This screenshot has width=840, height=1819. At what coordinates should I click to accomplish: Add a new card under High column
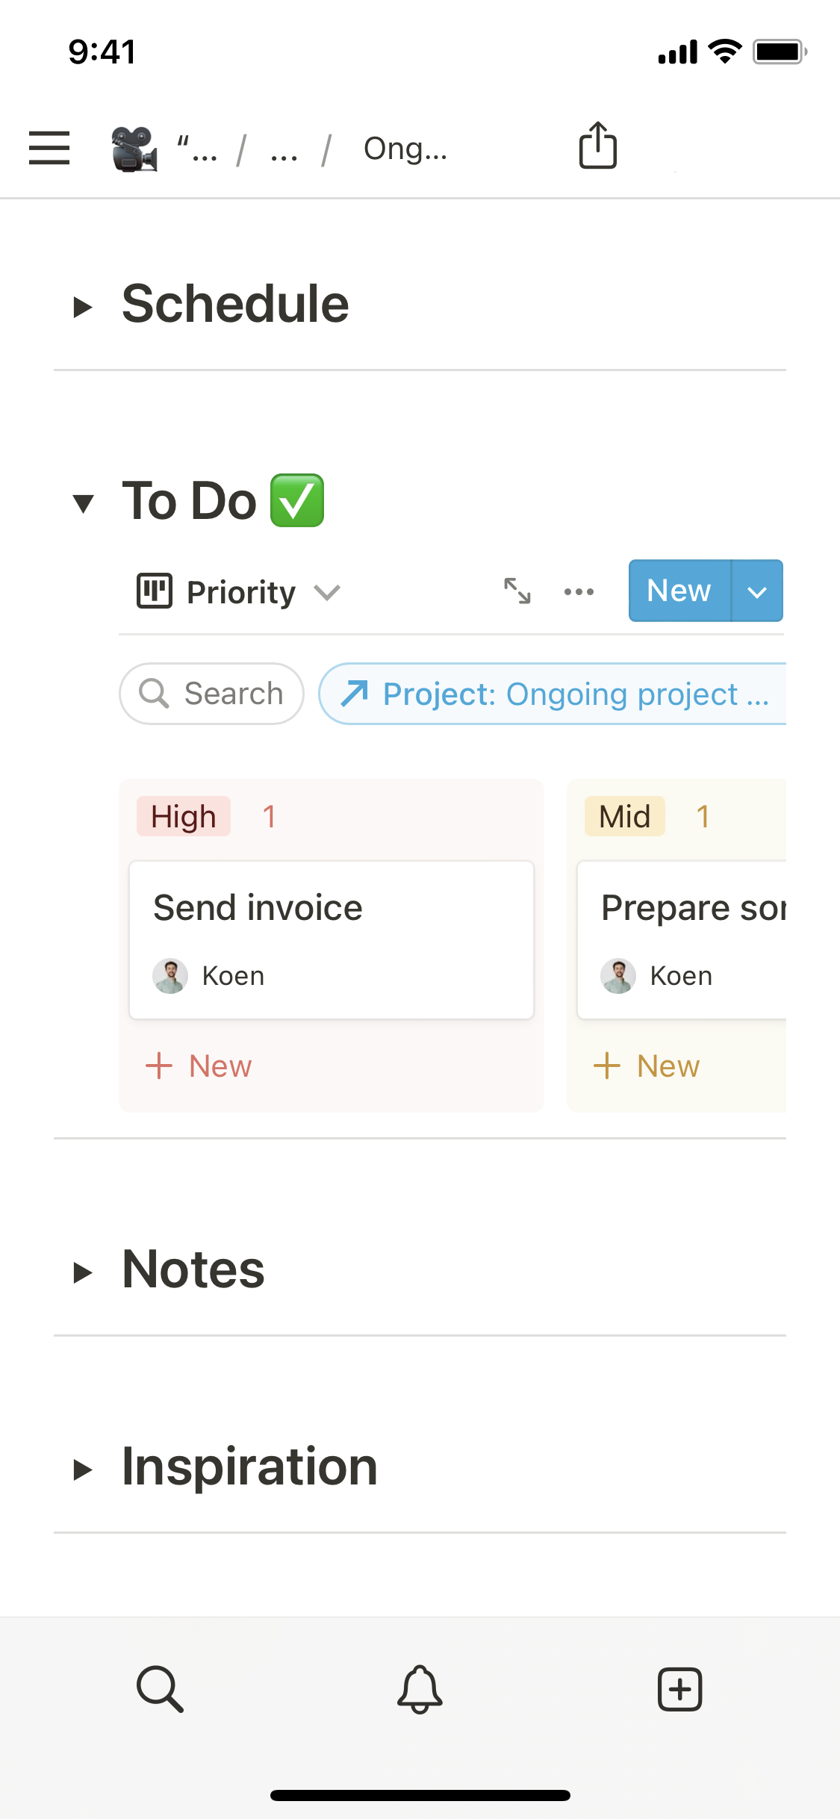[199, 1066]
